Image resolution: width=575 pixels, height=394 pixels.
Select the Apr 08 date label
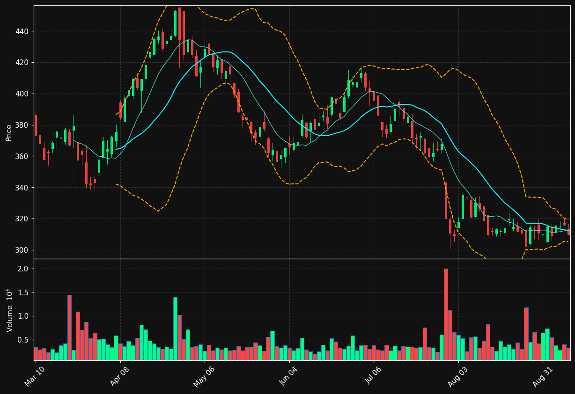[x=119, y=377]
